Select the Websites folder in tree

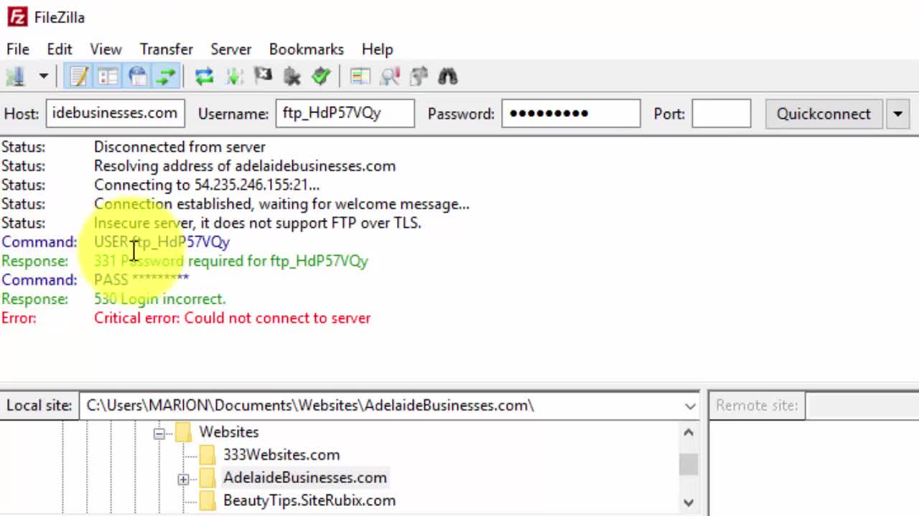(229, 432)
